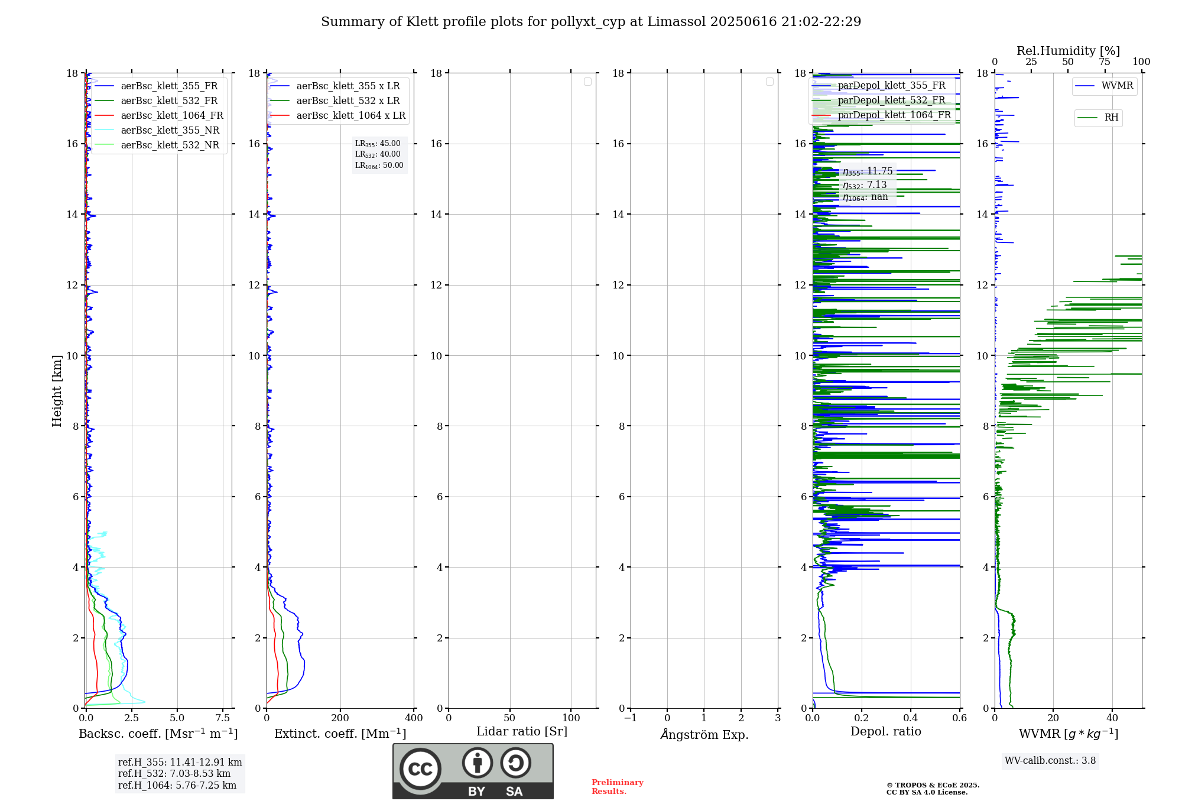
Task: Click the Backsc. coeff. axis label
Action: tap(158, 734)
